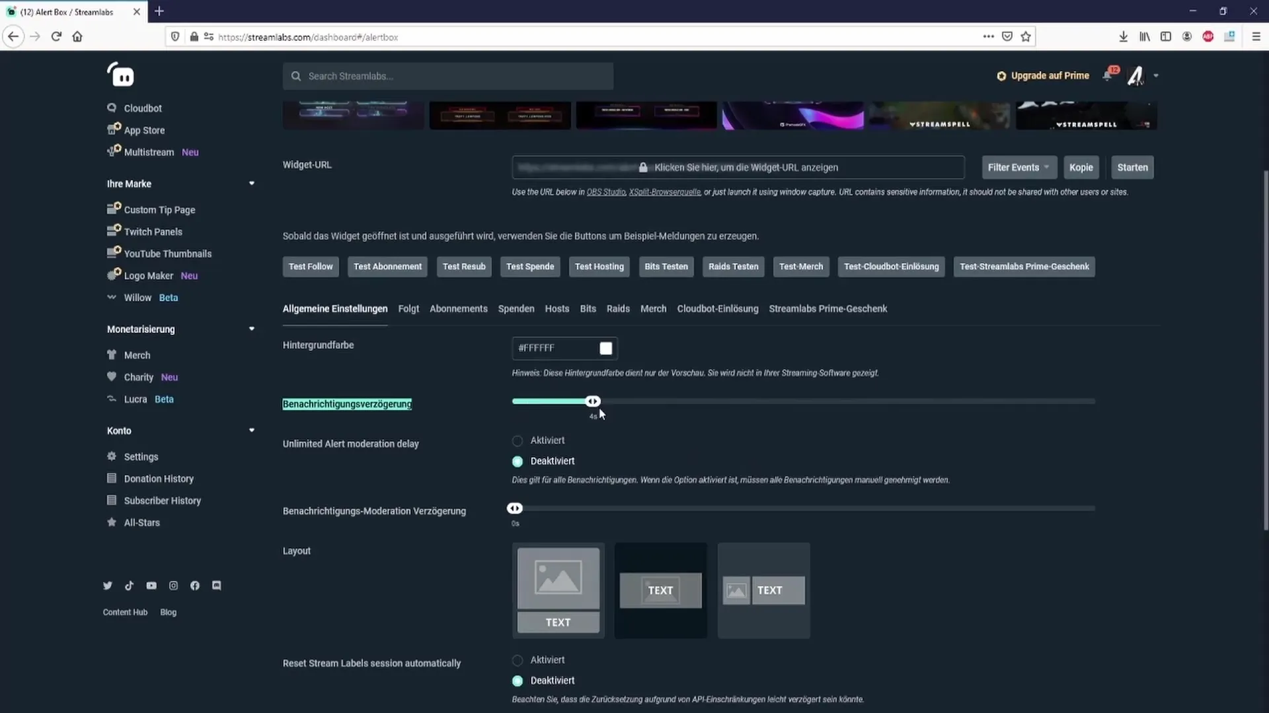Image resolution: width=1269 pixels, height=713 pixels.
Task: Click the Starten button
Action: (x=1133, y=167)
